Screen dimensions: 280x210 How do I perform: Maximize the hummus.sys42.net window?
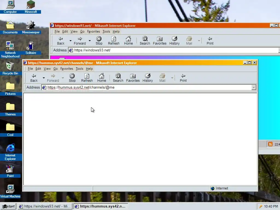pyautogui.click(x=250, y=63)
